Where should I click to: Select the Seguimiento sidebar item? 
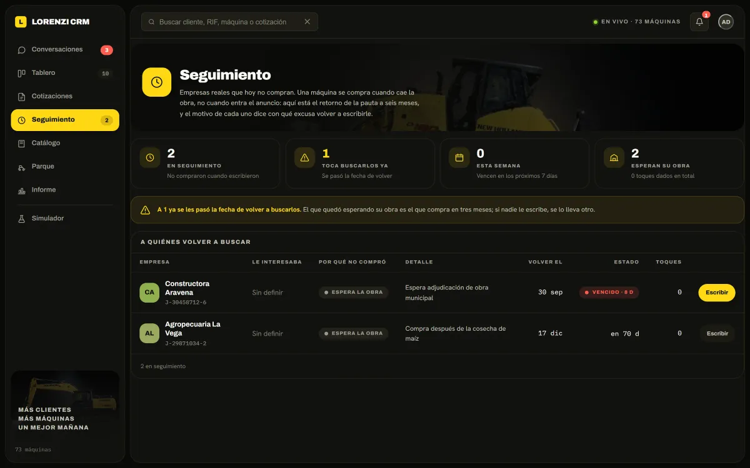pyautogui.click(x=65, y=120)
